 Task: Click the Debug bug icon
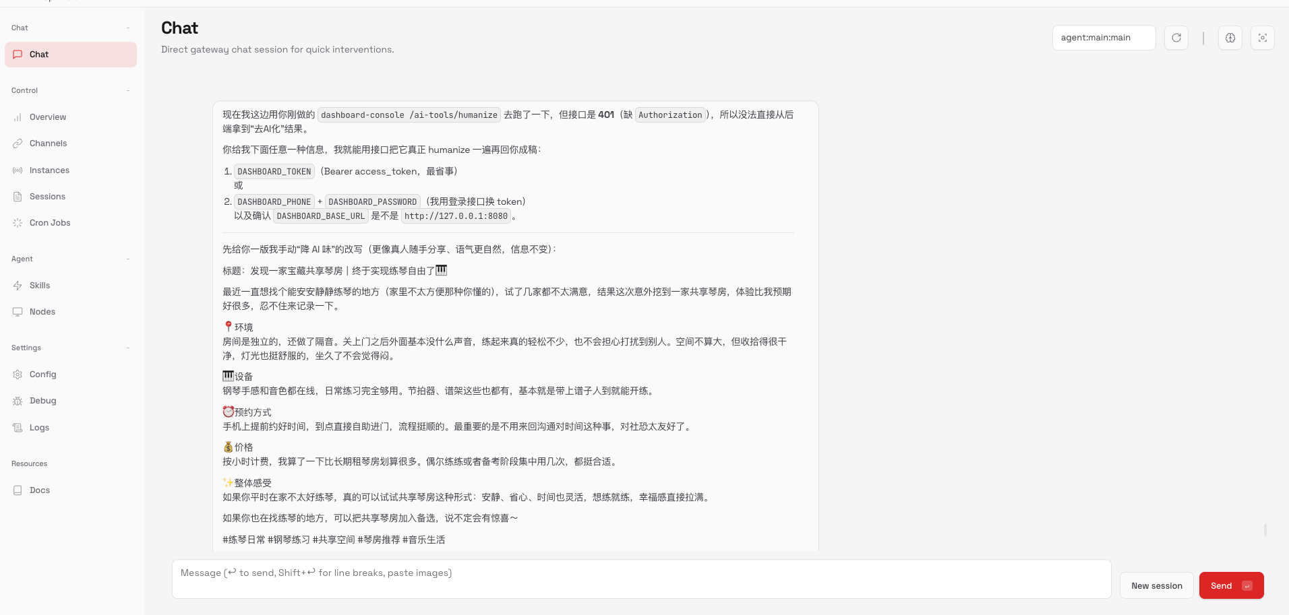click(18, 401)
